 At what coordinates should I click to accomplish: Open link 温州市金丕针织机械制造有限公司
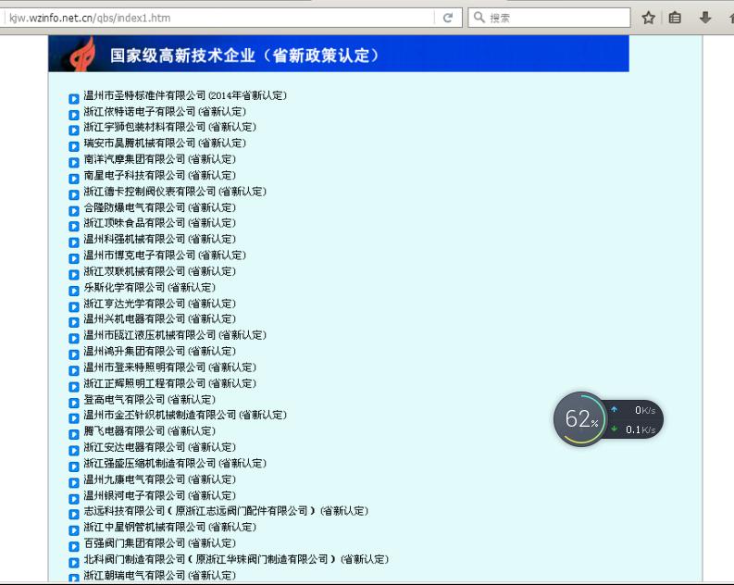[x=185, y=415]
